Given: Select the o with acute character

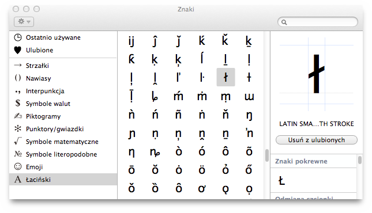Looking at the screenshot, I should (x=202, y=151).
